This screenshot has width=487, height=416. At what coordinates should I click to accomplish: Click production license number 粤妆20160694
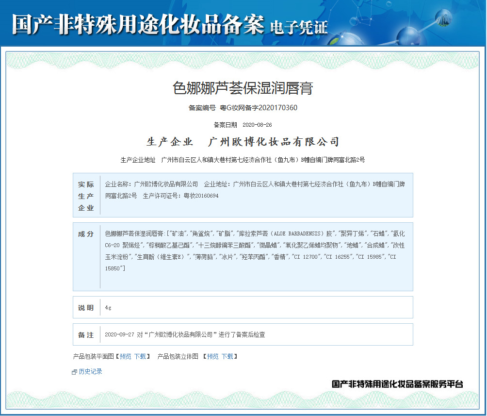[x=201, y=196]
